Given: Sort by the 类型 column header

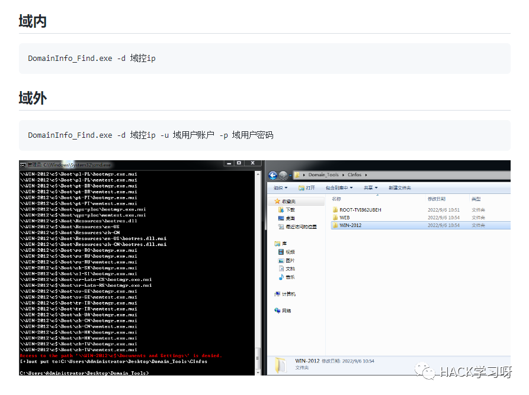Looking at the screenshot, I should click(476, 199).
